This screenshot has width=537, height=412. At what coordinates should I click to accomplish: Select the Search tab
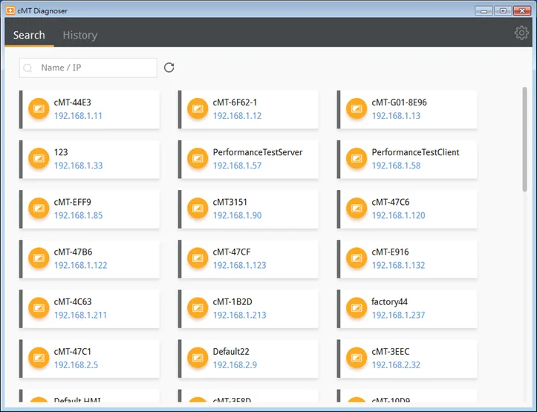(x=29, y=35)
